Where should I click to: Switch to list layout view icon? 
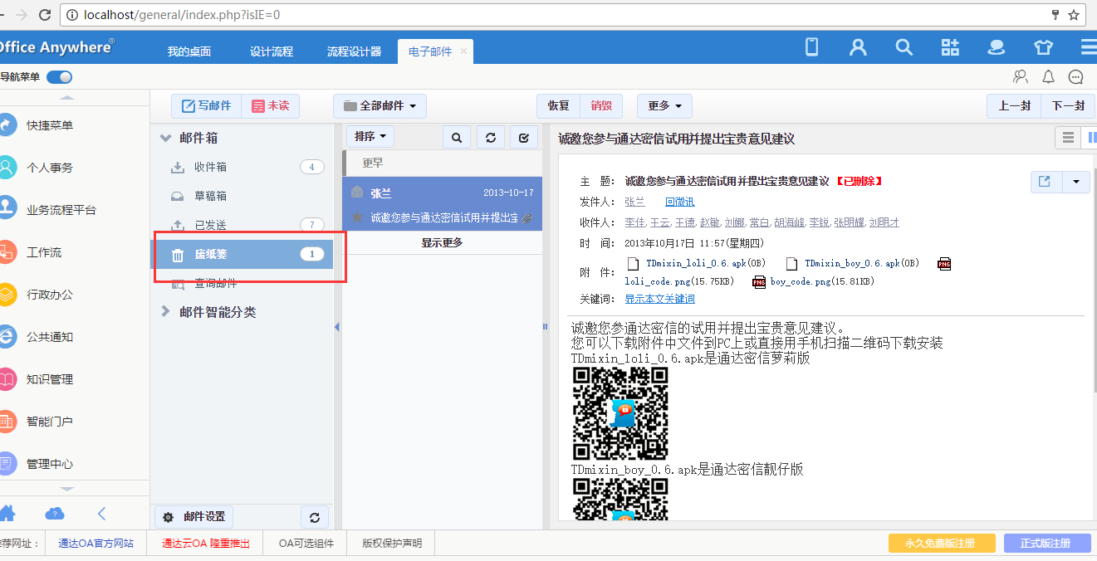click(x=1069, y=138)
